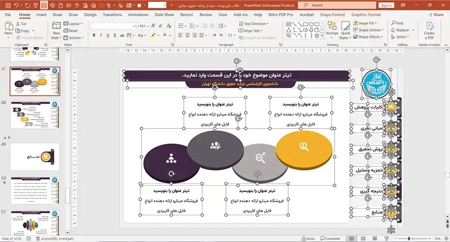This screenshot has height=242, width=450.
Task: Insert a New Slide
Action: coord(56,30)
